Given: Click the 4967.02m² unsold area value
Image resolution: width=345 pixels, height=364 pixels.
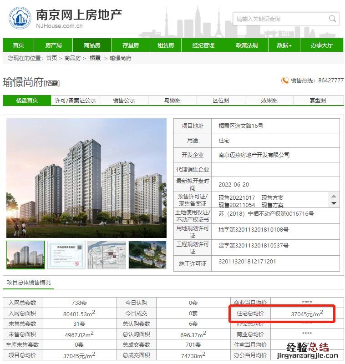Looking at the screenshot, I should tap(79, 334).
